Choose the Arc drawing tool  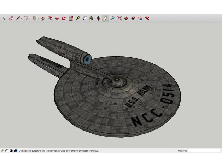point(26,18)
